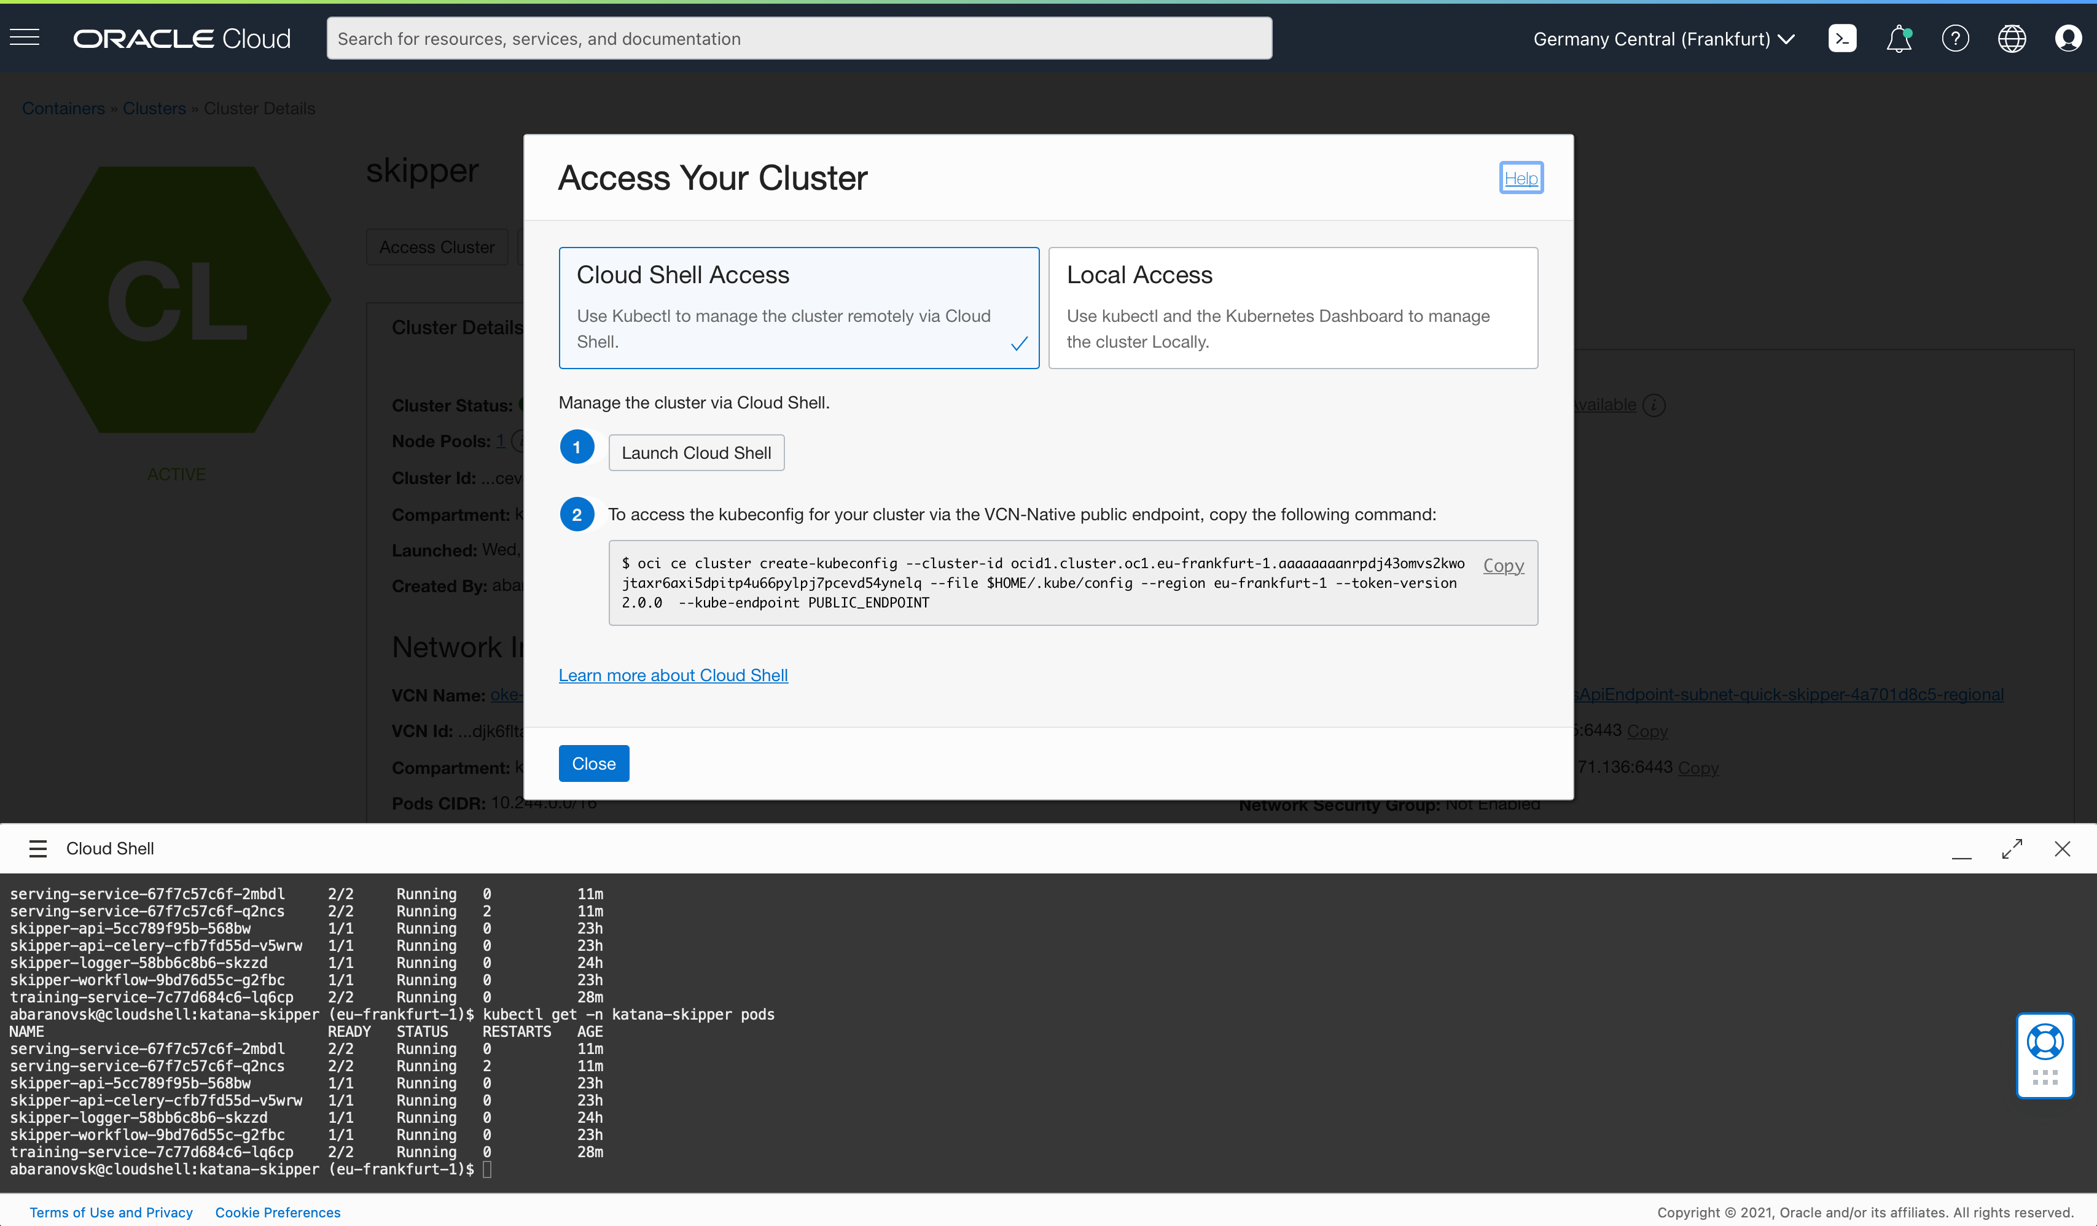This screenshot has width=2097, height=1226.
Task: Click the 'Cloud Shell' panel title
Action: click(x=110, y=848)
